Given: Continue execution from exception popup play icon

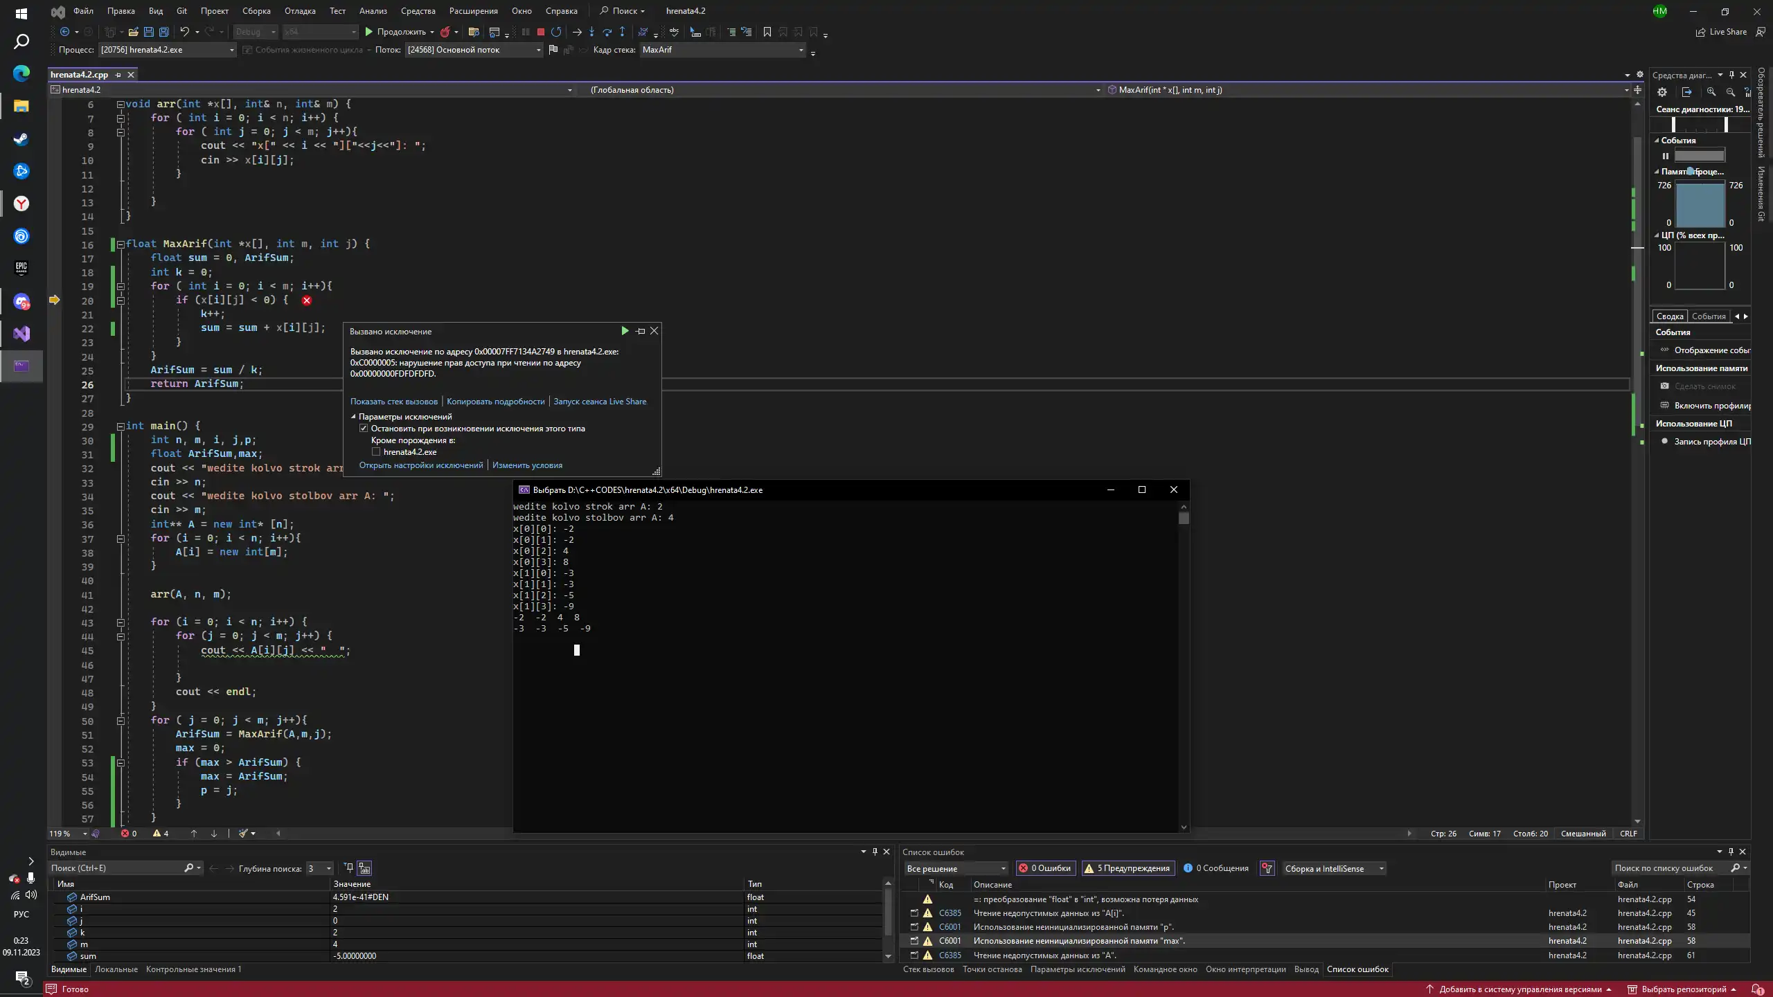Looking at the screenshot, I should [x=625, y=331].
